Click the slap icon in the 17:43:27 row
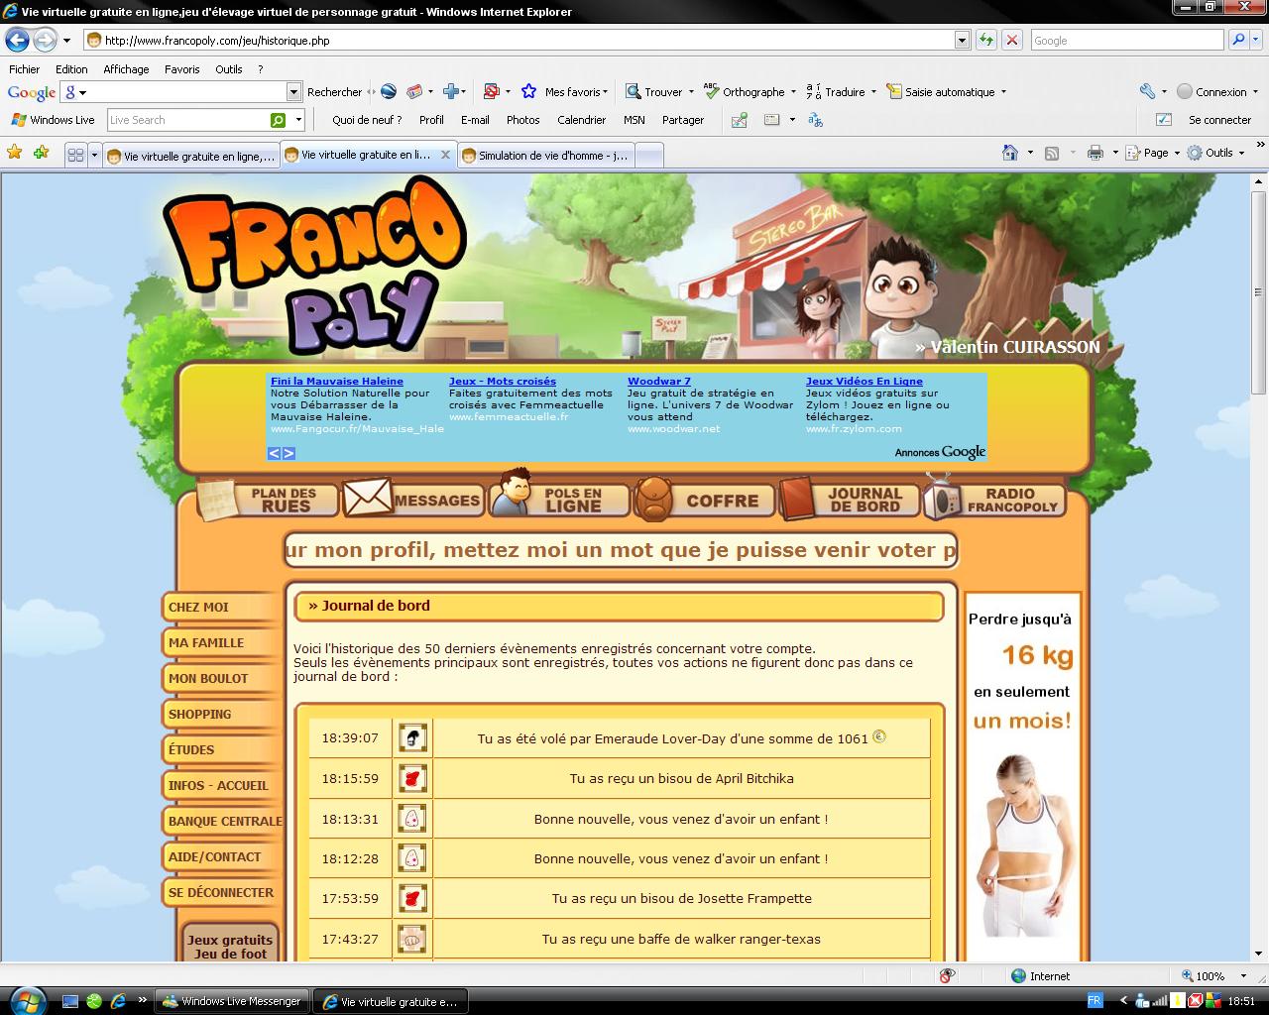This screenshot has height=1015, width=1269. 412,938
